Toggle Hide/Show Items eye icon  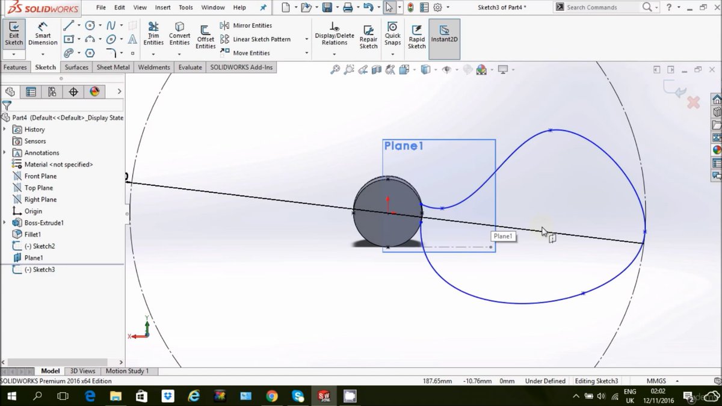click(446, 70)
